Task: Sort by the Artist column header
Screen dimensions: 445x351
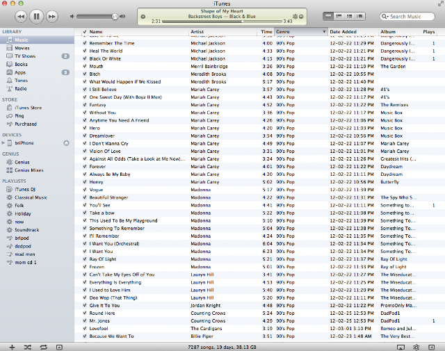Action: [x=224, y=32]
